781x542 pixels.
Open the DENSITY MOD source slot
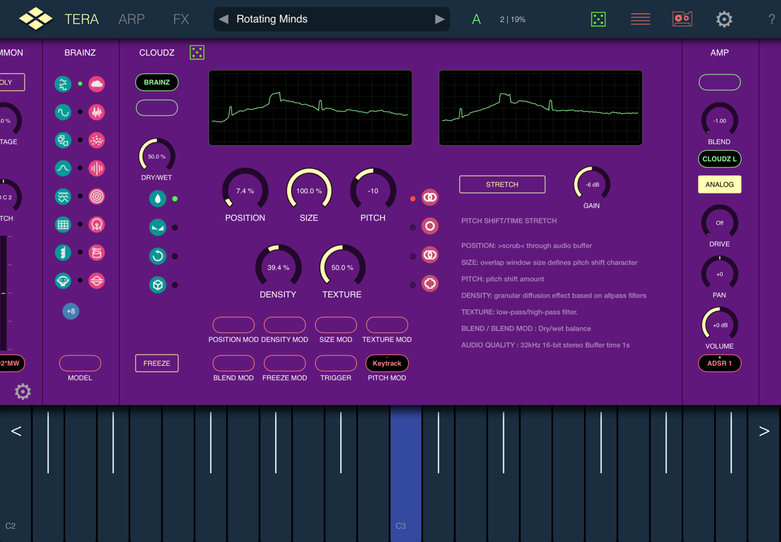[285, 325]
